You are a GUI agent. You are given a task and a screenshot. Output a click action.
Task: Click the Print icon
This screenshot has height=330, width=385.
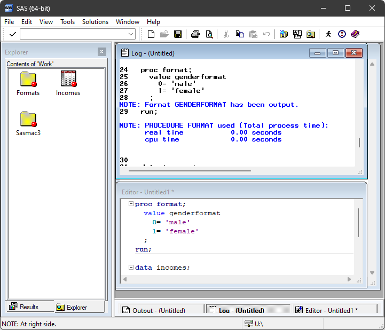coord(195,34)
